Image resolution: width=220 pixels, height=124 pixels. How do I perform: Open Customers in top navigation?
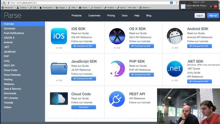click(x=94, y=15)
